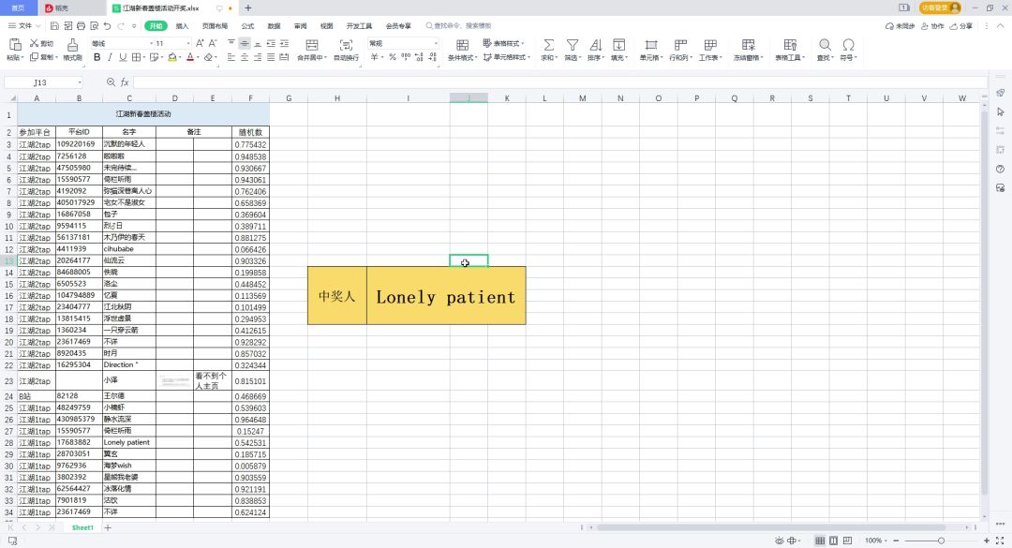Open the 公式 (Formulas) ribbon tab
Viewport: 1012px width, 548px height.
[247, 26]
